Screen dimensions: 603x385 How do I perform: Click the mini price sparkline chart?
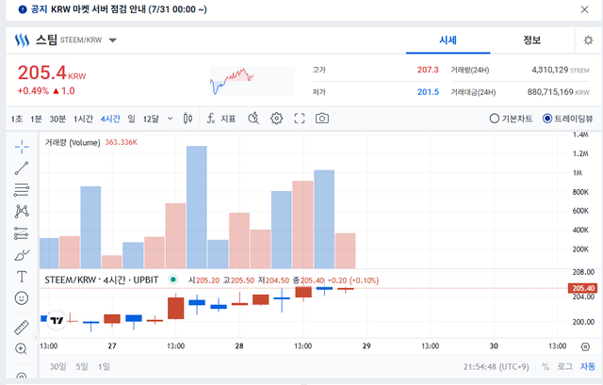[x=253, y=81]
